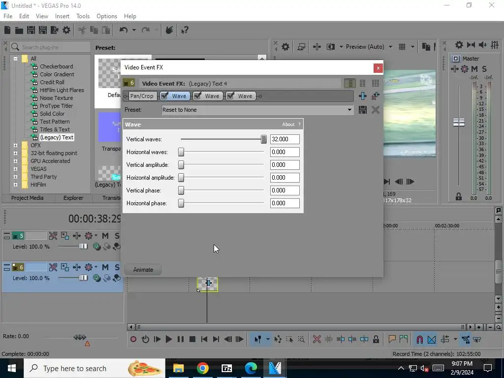Mute track 6 with M button
Viewport: 504px width, 378px height.
tap(105, 267)
